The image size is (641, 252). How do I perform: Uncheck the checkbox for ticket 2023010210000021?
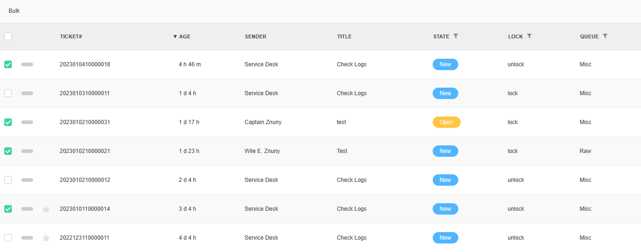point(8,151)
